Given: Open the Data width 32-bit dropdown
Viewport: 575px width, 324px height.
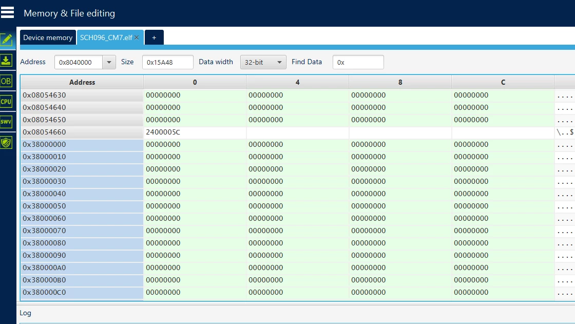Looking at the screenshot, I should pos(263,62).
